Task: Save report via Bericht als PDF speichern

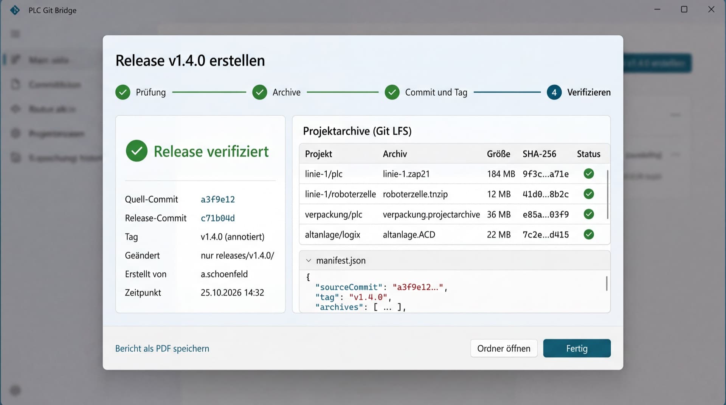Action: tap(162, 349)
